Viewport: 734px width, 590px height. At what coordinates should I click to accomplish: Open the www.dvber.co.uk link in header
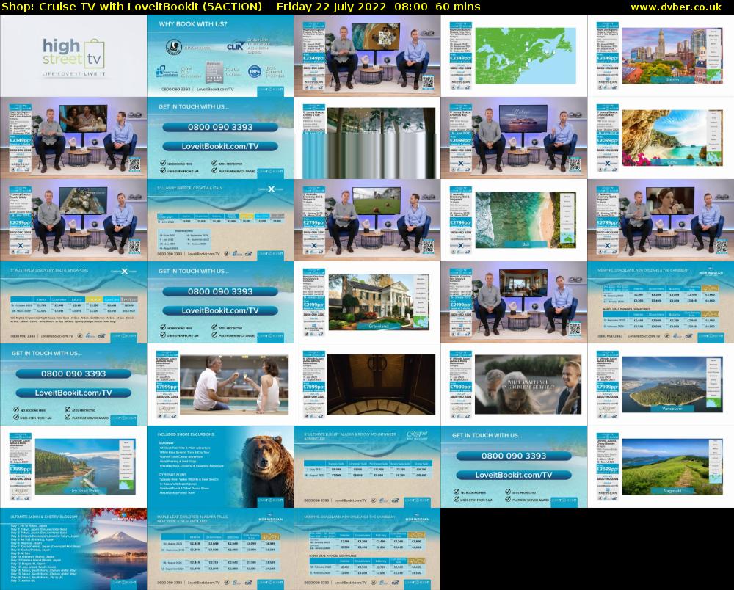click(676, 7)
